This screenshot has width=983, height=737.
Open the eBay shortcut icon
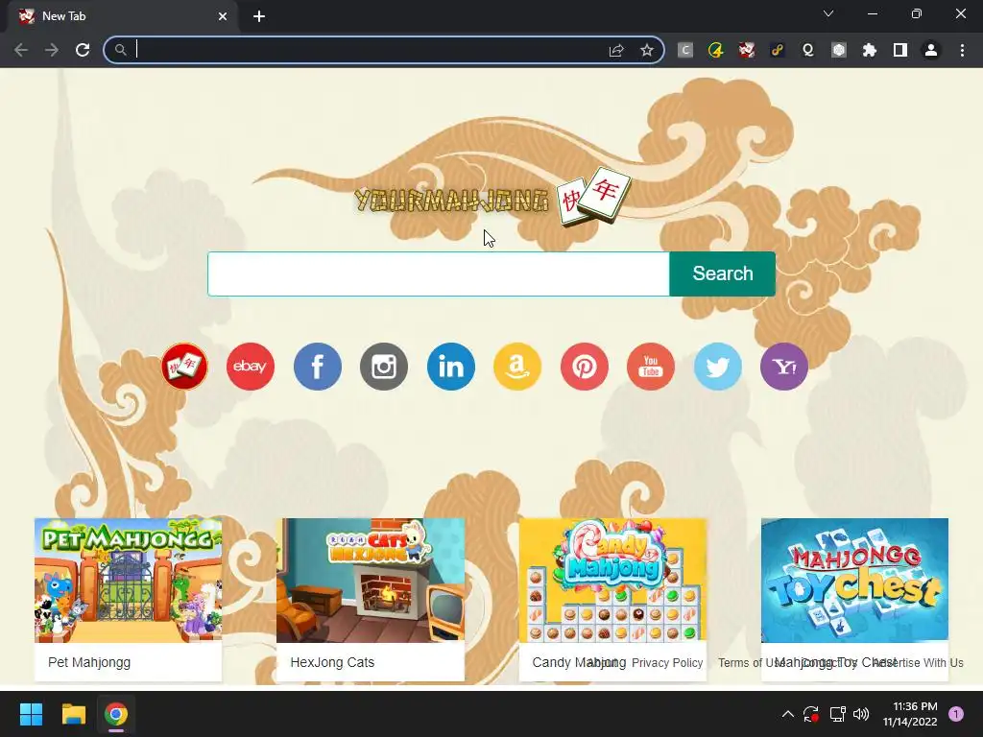pyautogui.click(x=251, y=366)
